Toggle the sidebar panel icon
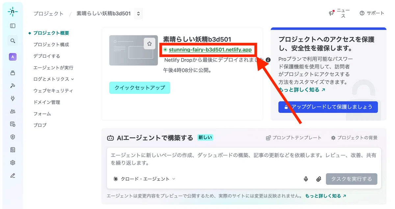This screenshot has width=395, height=209. [13, 26]
